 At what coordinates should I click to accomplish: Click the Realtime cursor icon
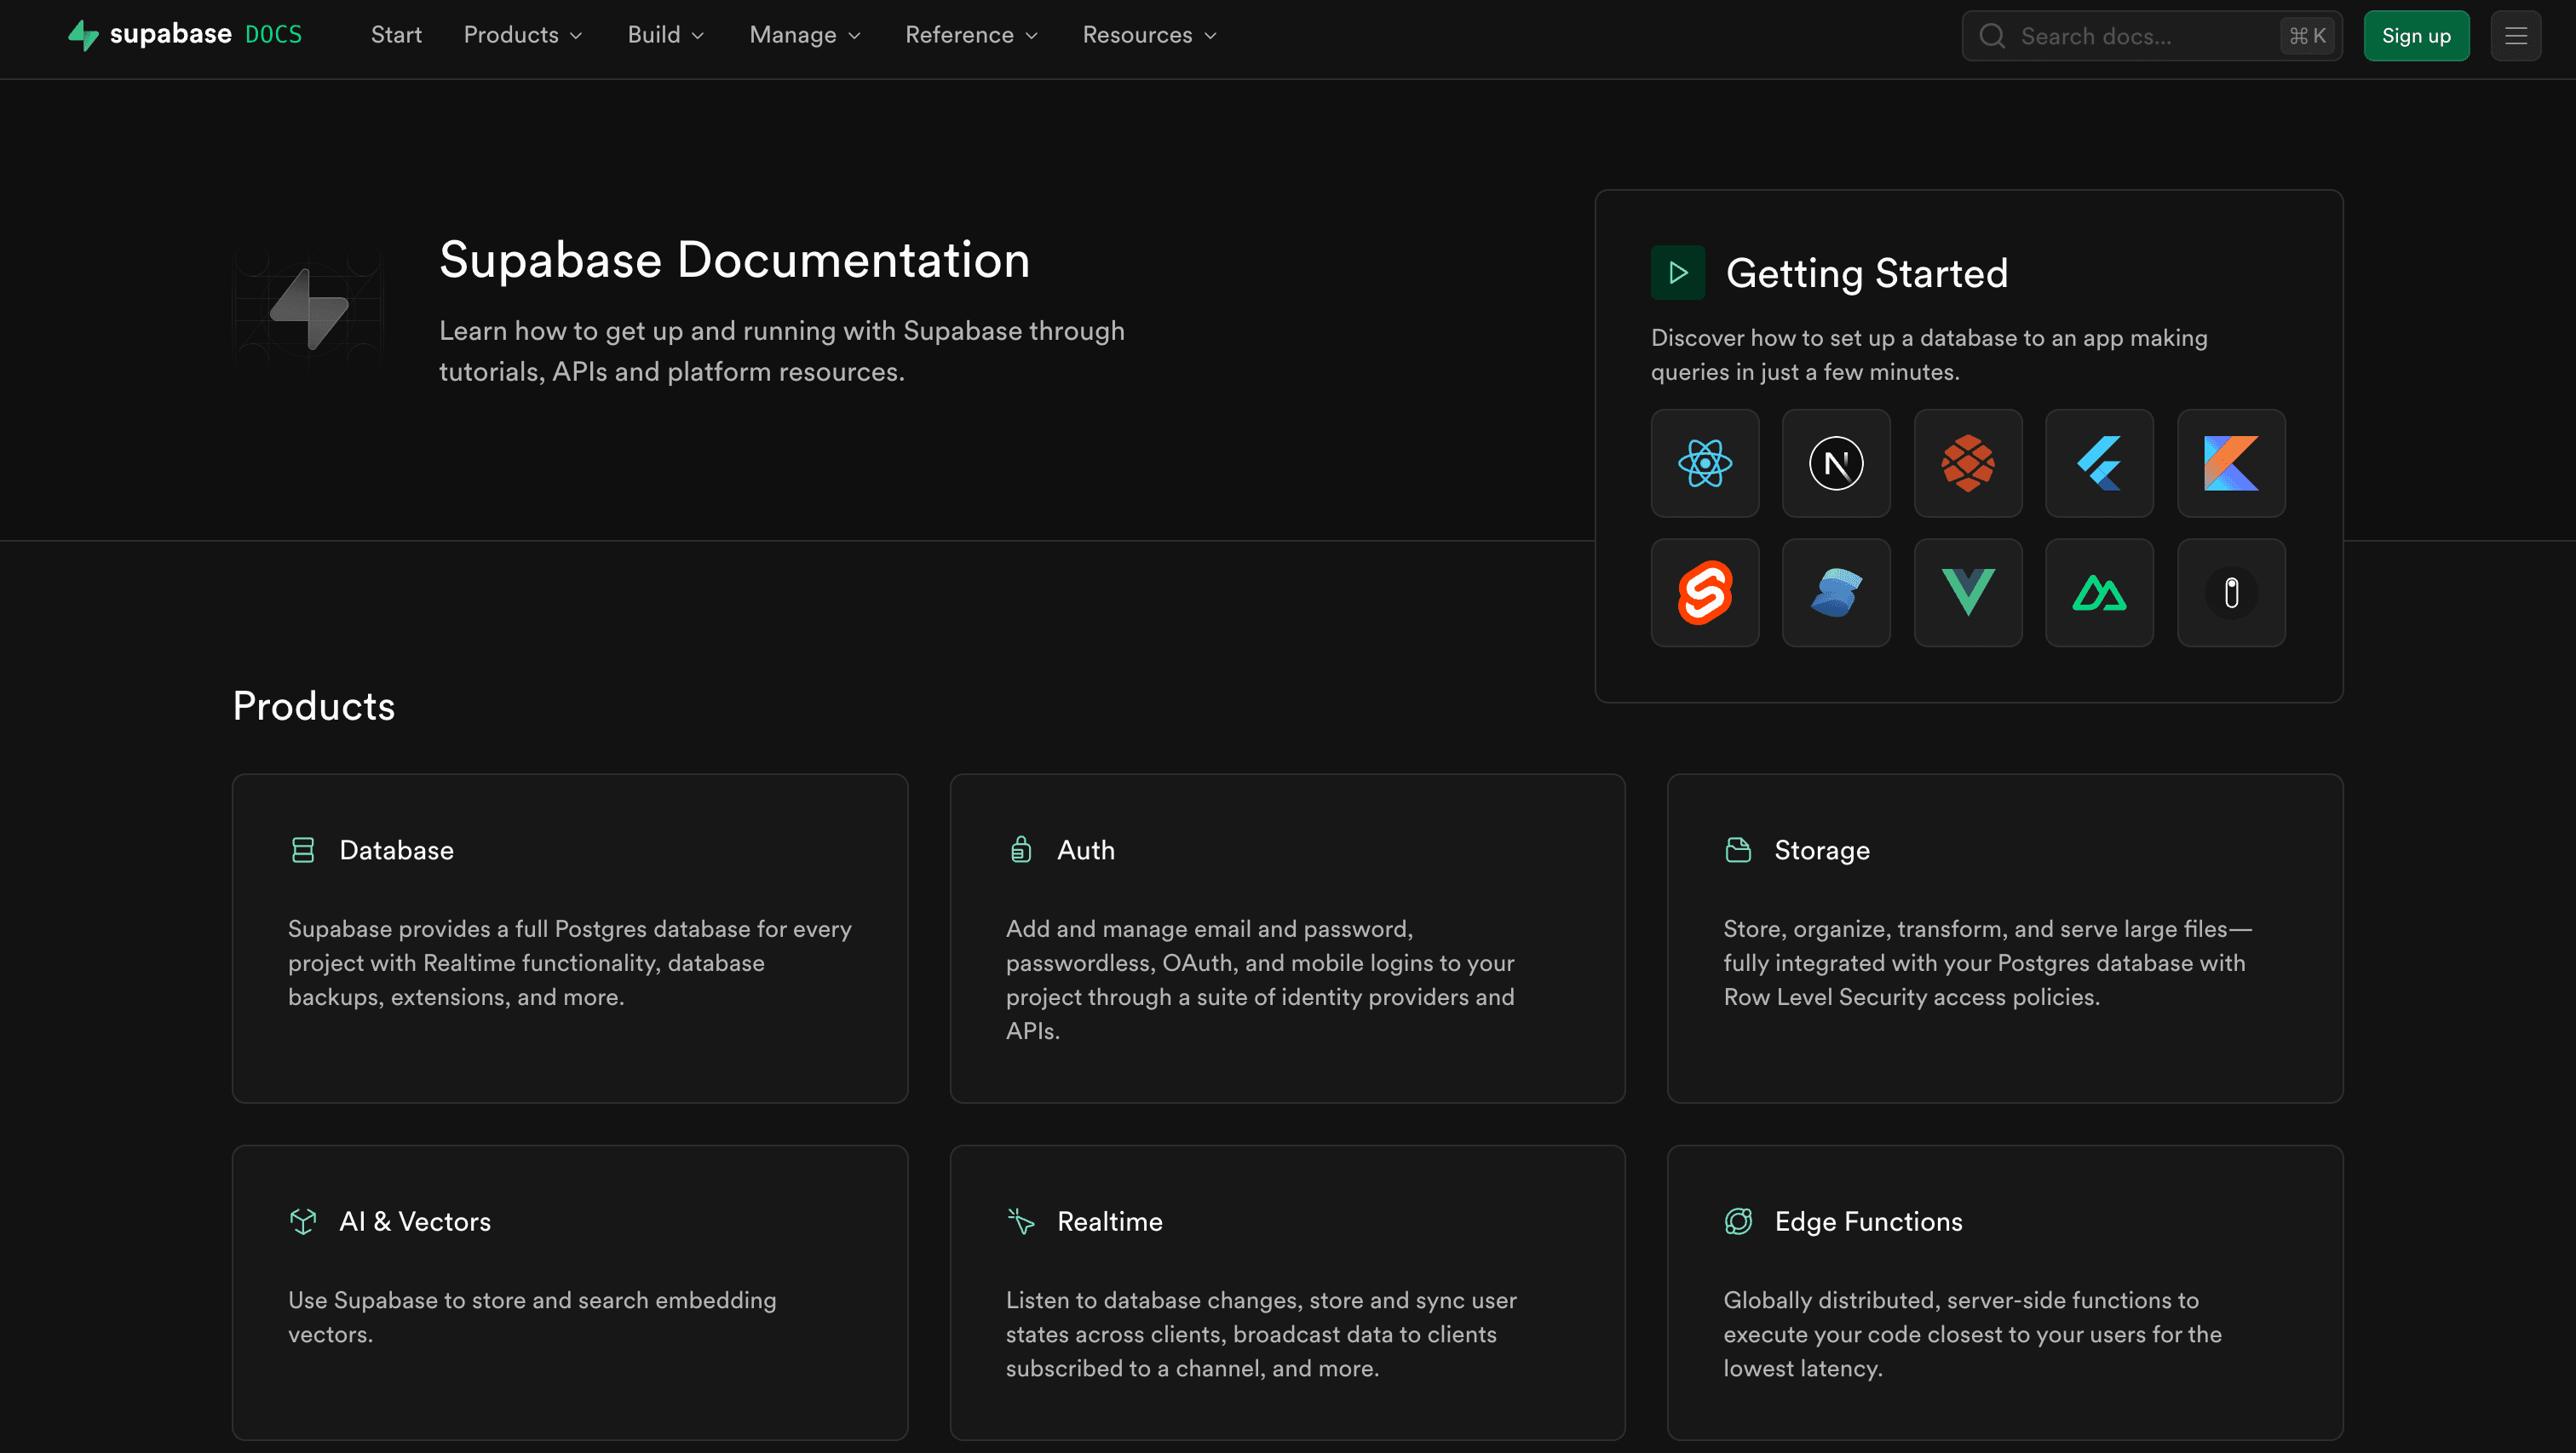(1020, 1221)
